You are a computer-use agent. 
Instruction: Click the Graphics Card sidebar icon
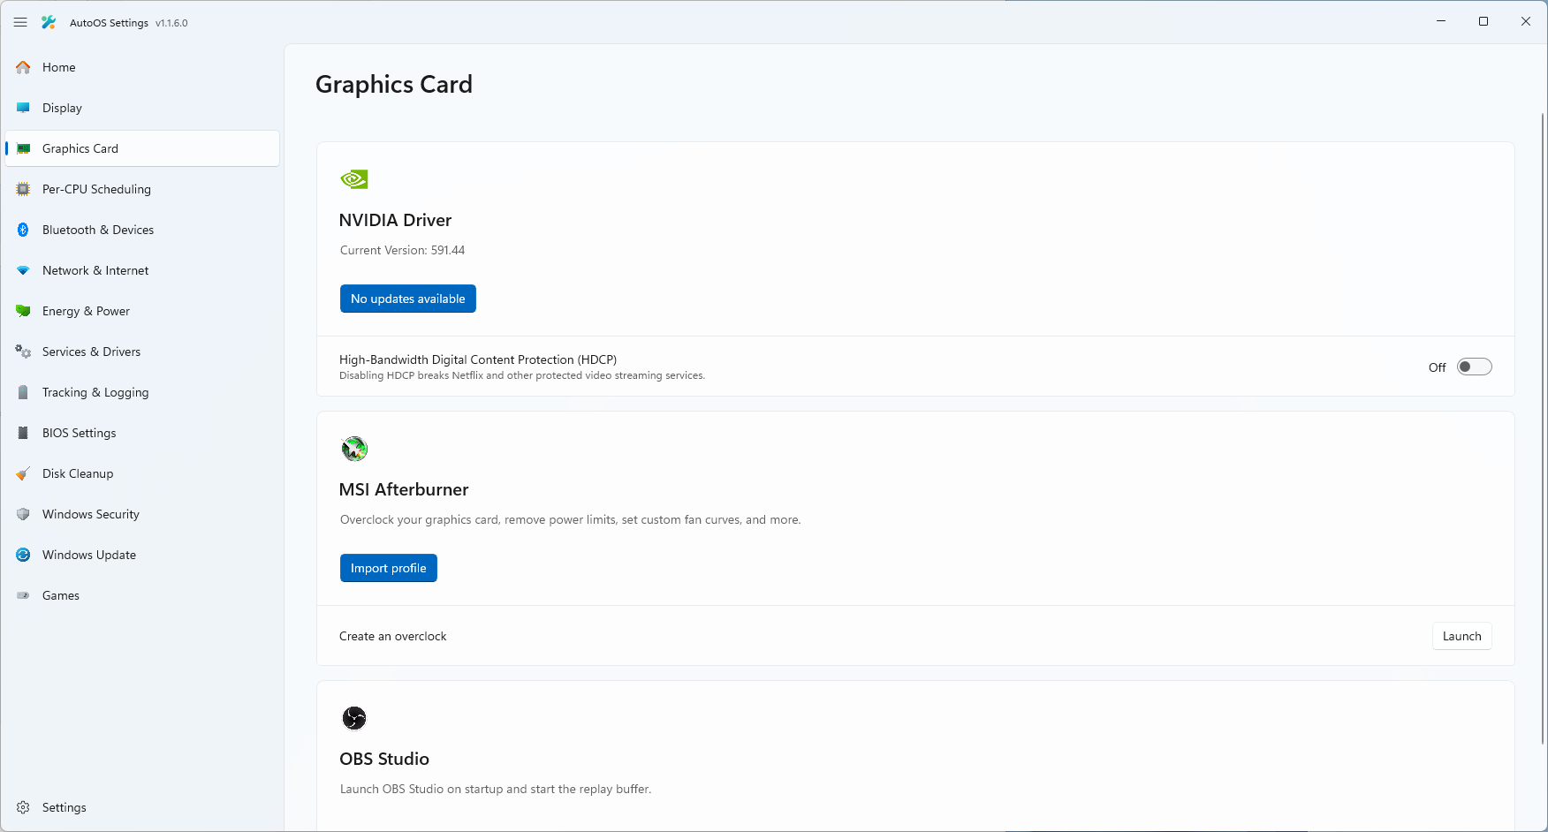[23, 148]
